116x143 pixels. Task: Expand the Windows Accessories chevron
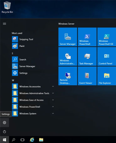pos(53,86)
